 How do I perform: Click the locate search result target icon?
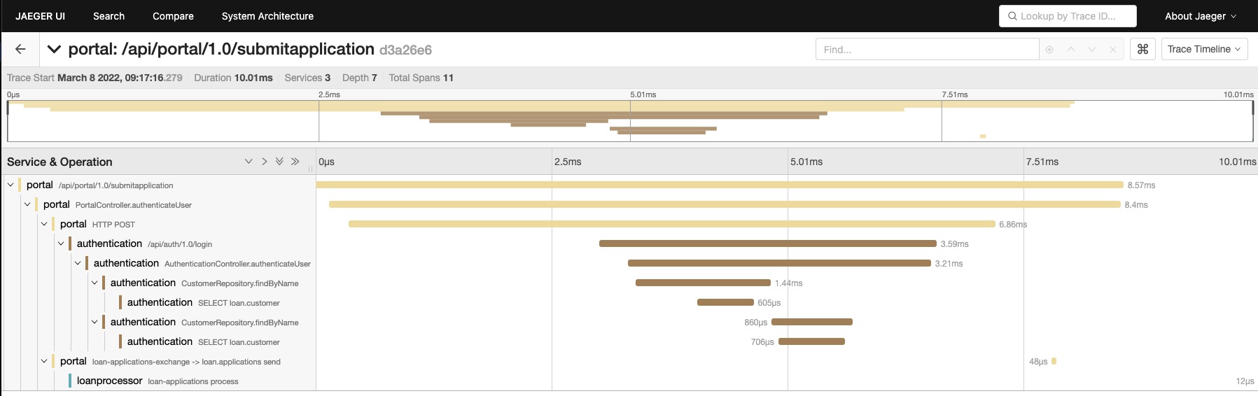[1049, 50]
